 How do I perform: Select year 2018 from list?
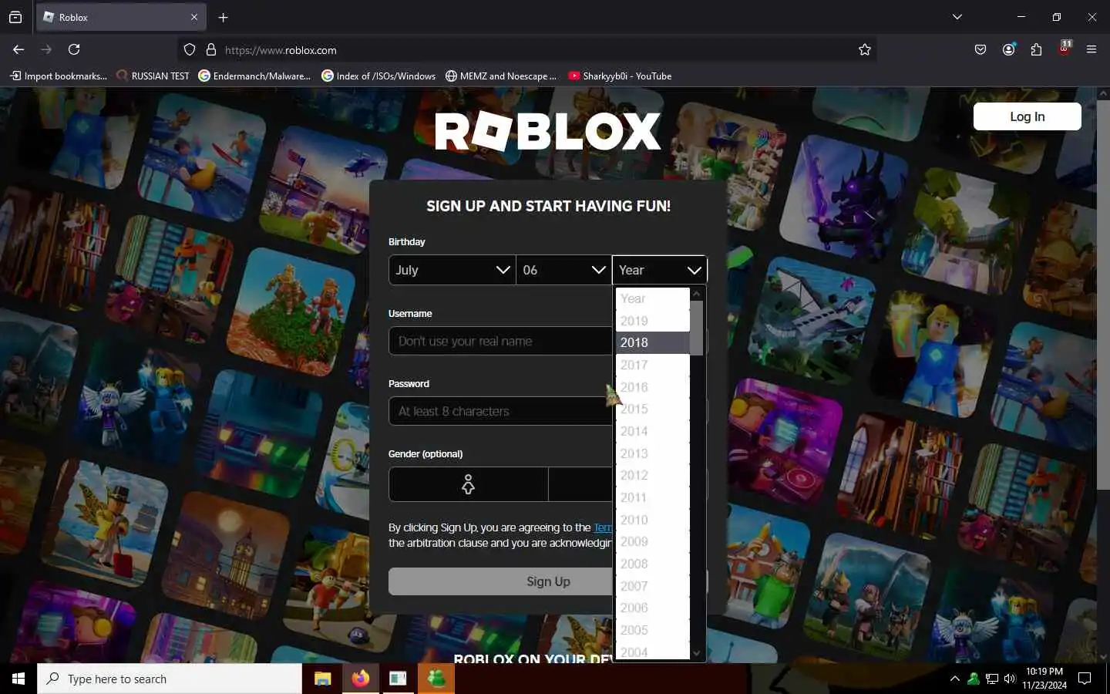[x=652, y=342]
